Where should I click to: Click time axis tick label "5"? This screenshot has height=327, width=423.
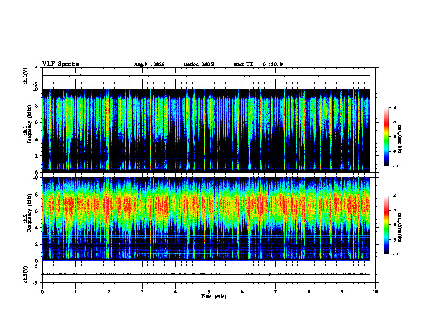coord(209,292)
